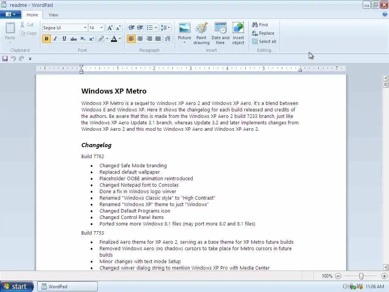
Task: Click the Replaced default wallpaper bullet
Action: [x=130, y=172]
